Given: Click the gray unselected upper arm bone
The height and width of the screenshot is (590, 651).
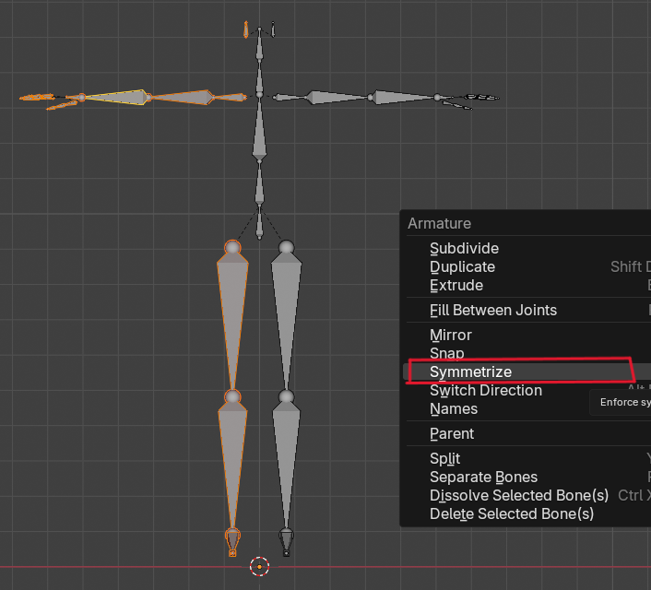Looking at the screenshot, I should tap(332, 97).
